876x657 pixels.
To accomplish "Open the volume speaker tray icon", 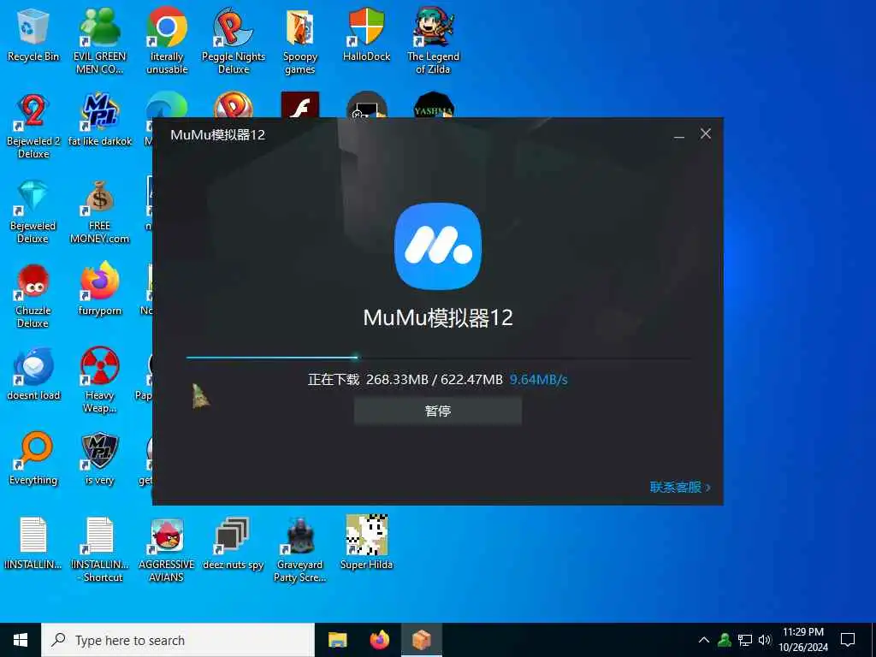I will 765,640.
